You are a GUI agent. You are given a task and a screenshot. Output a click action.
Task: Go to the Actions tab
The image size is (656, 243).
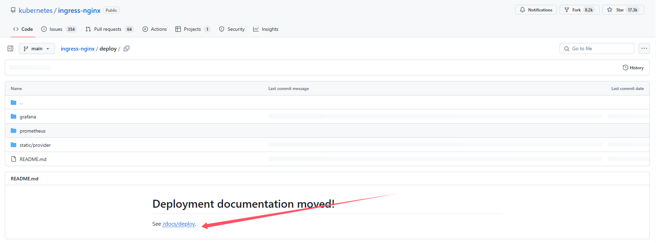[155, 29]
